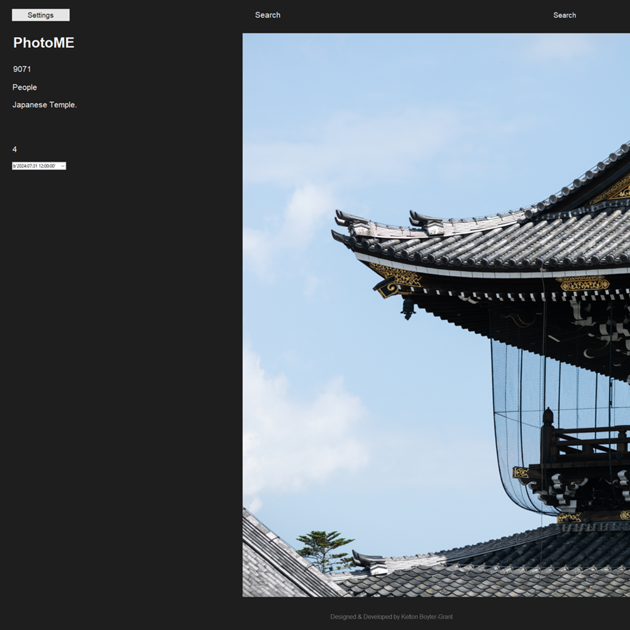Click the number 4 rating label
Viewport: 630px width, 630px height.
point(14,149)
